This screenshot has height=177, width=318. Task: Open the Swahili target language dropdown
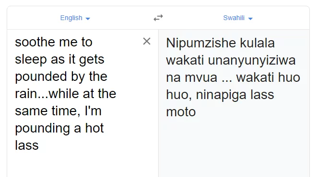click(238, 18)
